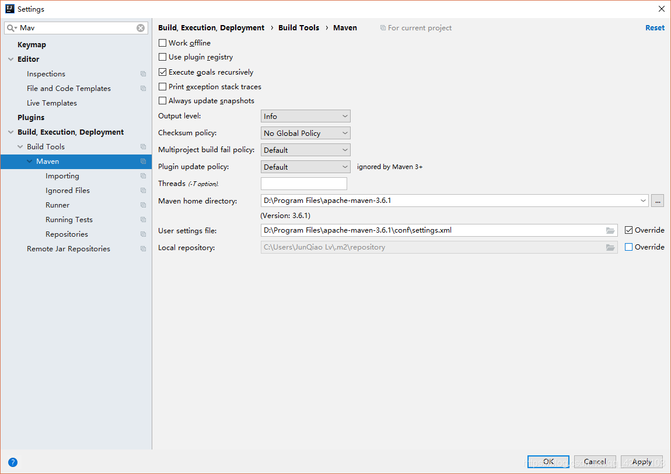Collapse Build, Execution, Deployment node arrow
The image size is (671, 474).
pyautogui.click(x=11, y=132)
